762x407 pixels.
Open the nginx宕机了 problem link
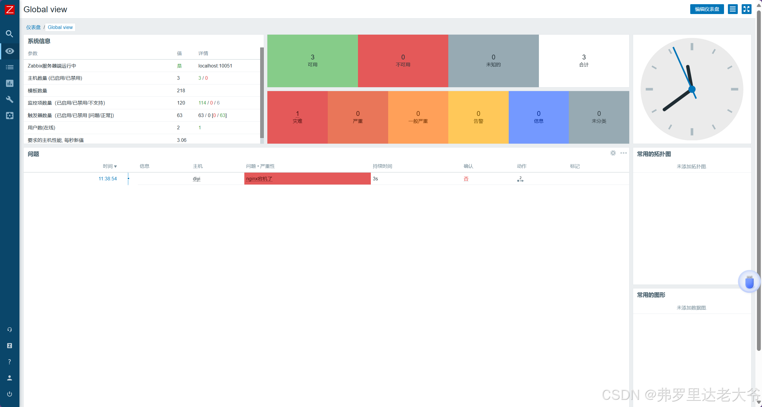259,179
